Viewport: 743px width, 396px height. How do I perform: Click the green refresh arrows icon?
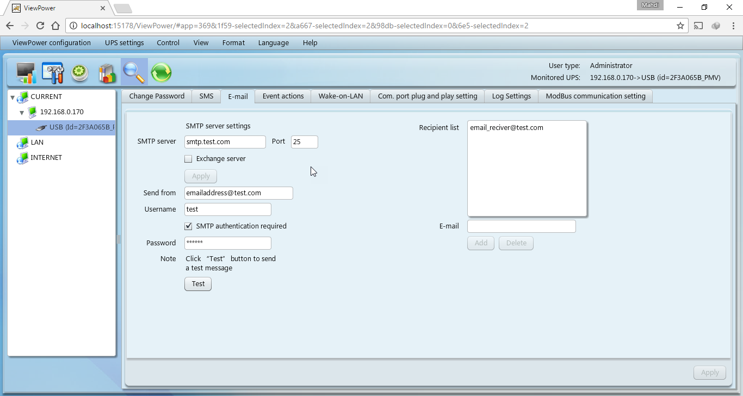[x=161, y=72]
